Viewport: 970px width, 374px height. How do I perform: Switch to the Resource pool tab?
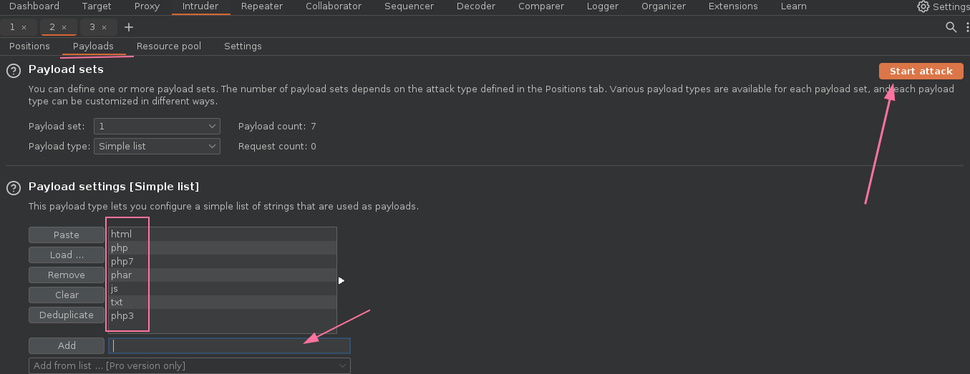click(168, 46)
